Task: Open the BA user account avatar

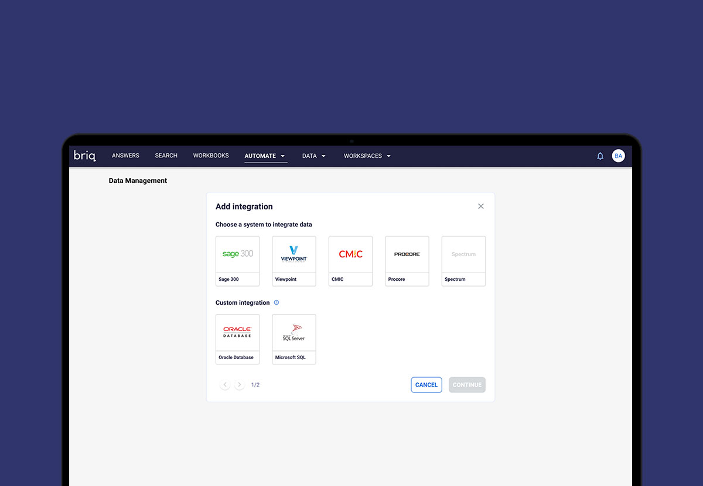Action: coord(619,156)
